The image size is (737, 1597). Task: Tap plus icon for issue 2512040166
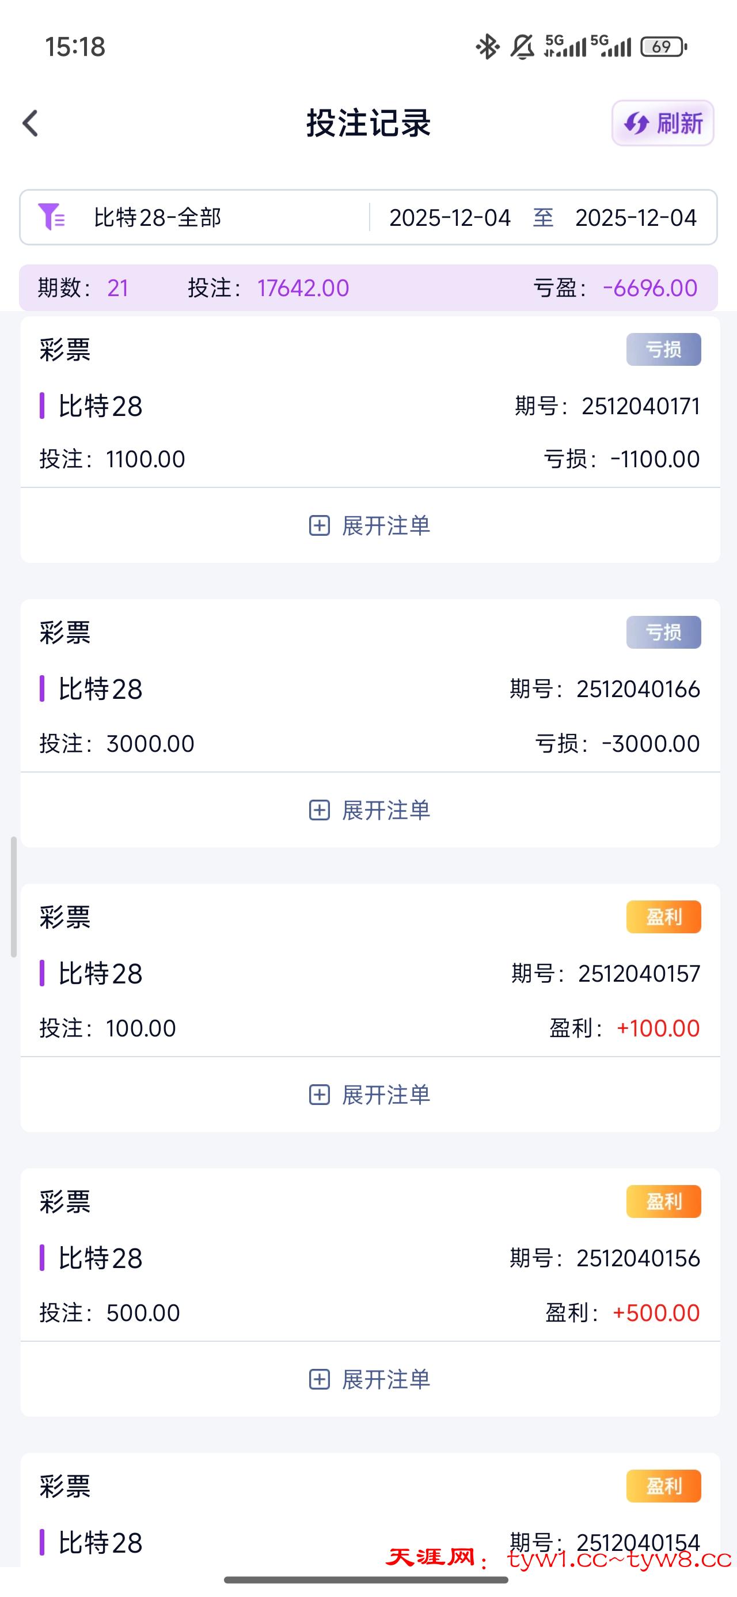point(319,809)
